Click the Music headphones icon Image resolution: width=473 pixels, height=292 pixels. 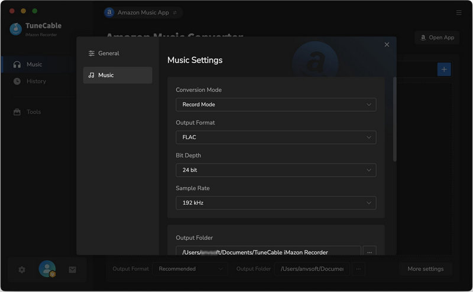point(17,64)
